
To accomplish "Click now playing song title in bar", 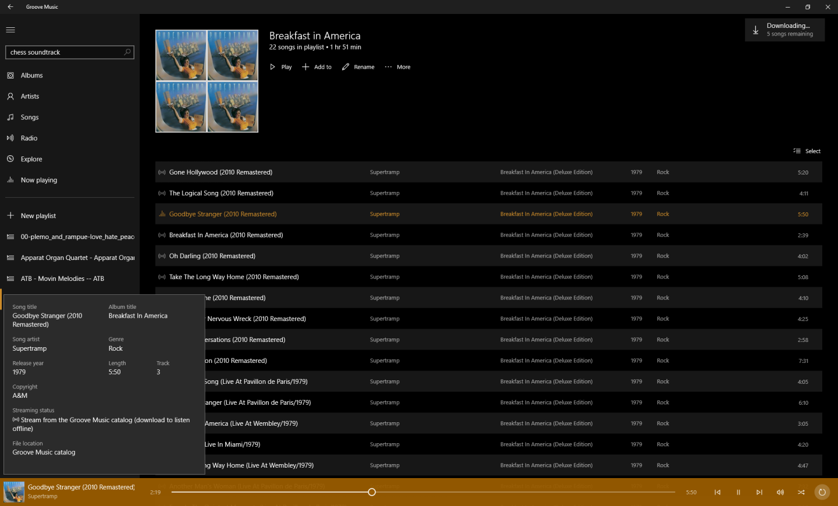I will pos(81,487).
